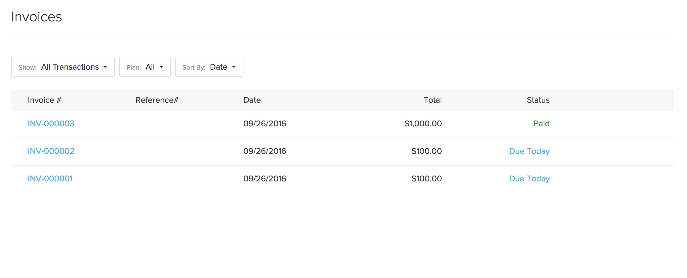Click the Plan dropdown chevron
This screenshot has width=687, height=278.
tap(161, 67)
